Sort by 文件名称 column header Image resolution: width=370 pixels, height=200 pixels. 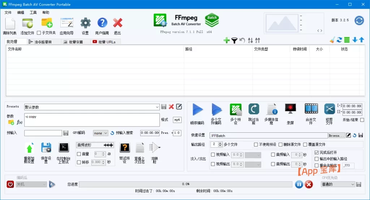95,49
